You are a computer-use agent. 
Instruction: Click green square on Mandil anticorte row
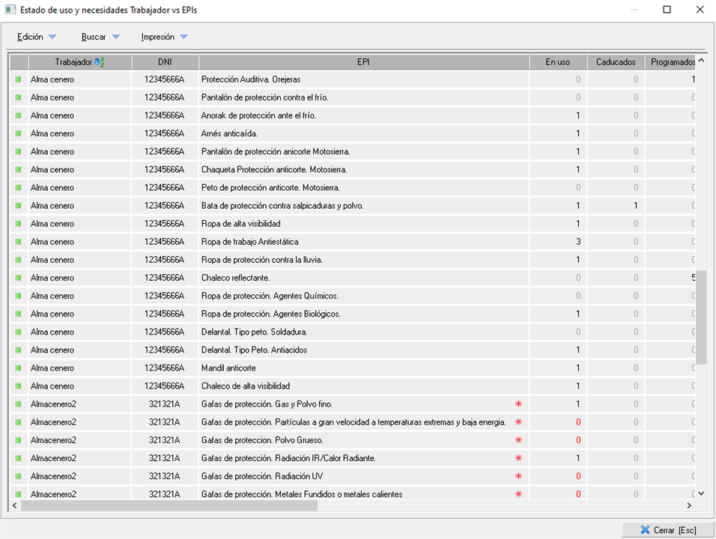pyautogui.click(x=19, y=368)
